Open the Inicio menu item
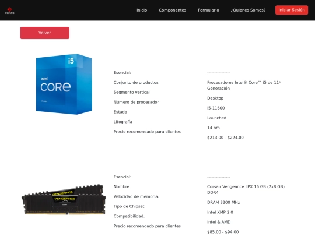315x236 pixels. (142, 10)
